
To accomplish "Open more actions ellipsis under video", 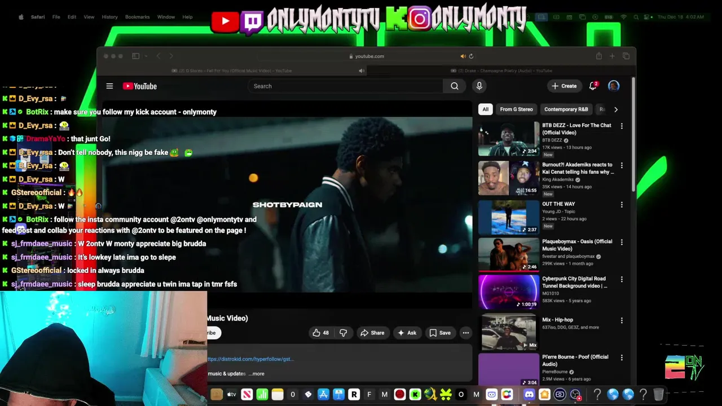I will (x=466, y=333).
